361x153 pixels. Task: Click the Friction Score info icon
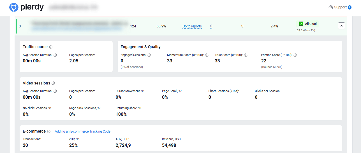tap(295, 55)
